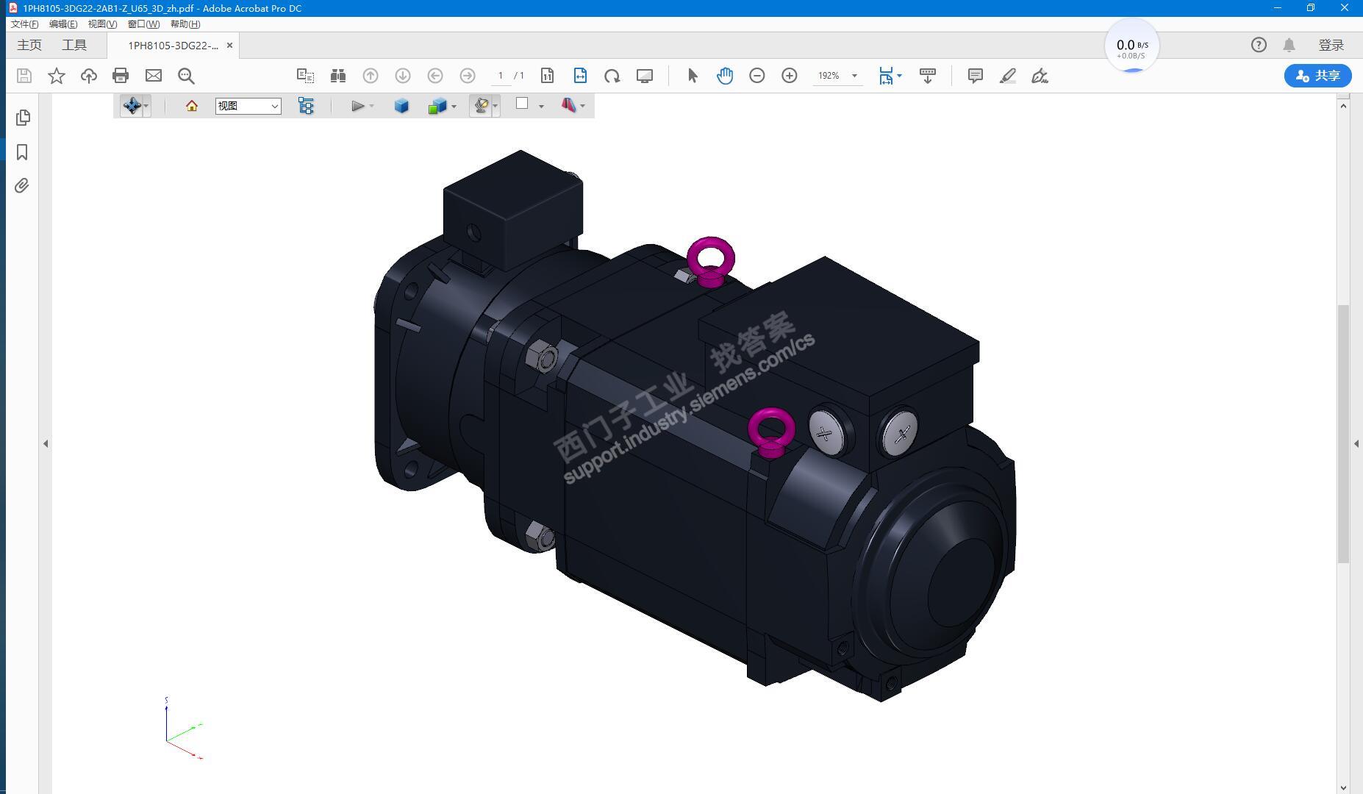Click the scroll up arrow
The image size is (1363, 794).
[1343, 106]
